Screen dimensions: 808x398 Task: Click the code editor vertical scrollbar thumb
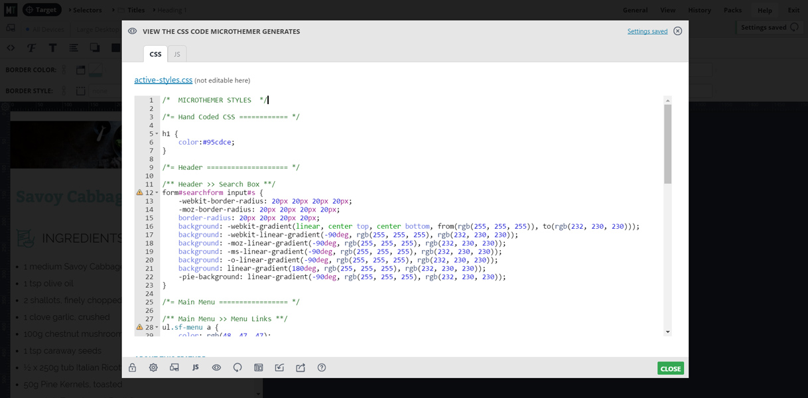667,143
